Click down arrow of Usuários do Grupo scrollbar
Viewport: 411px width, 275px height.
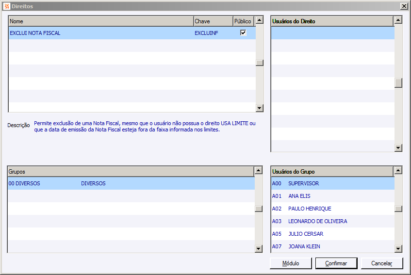tap(398, 248)
